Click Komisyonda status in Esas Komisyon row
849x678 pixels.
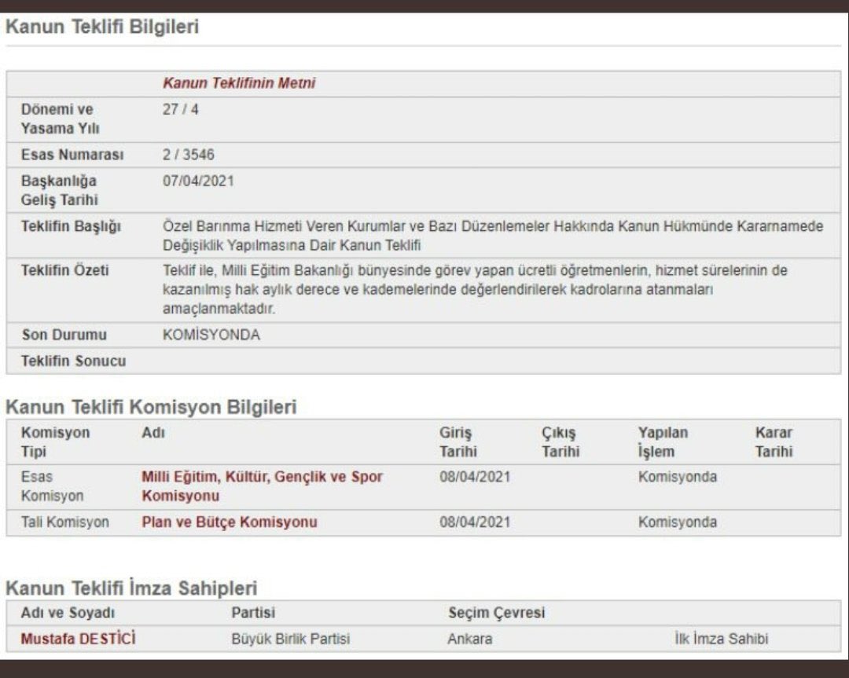coord(678,477)
